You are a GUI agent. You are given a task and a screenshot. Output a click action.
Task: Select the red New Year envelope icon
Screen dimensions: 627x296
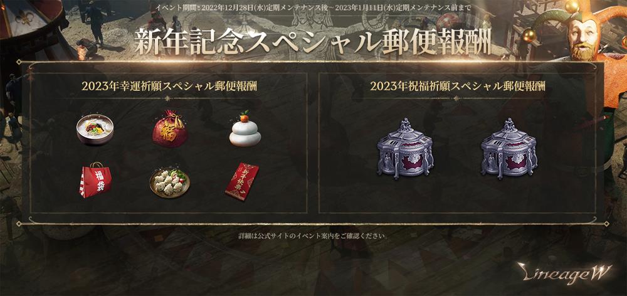242,181
